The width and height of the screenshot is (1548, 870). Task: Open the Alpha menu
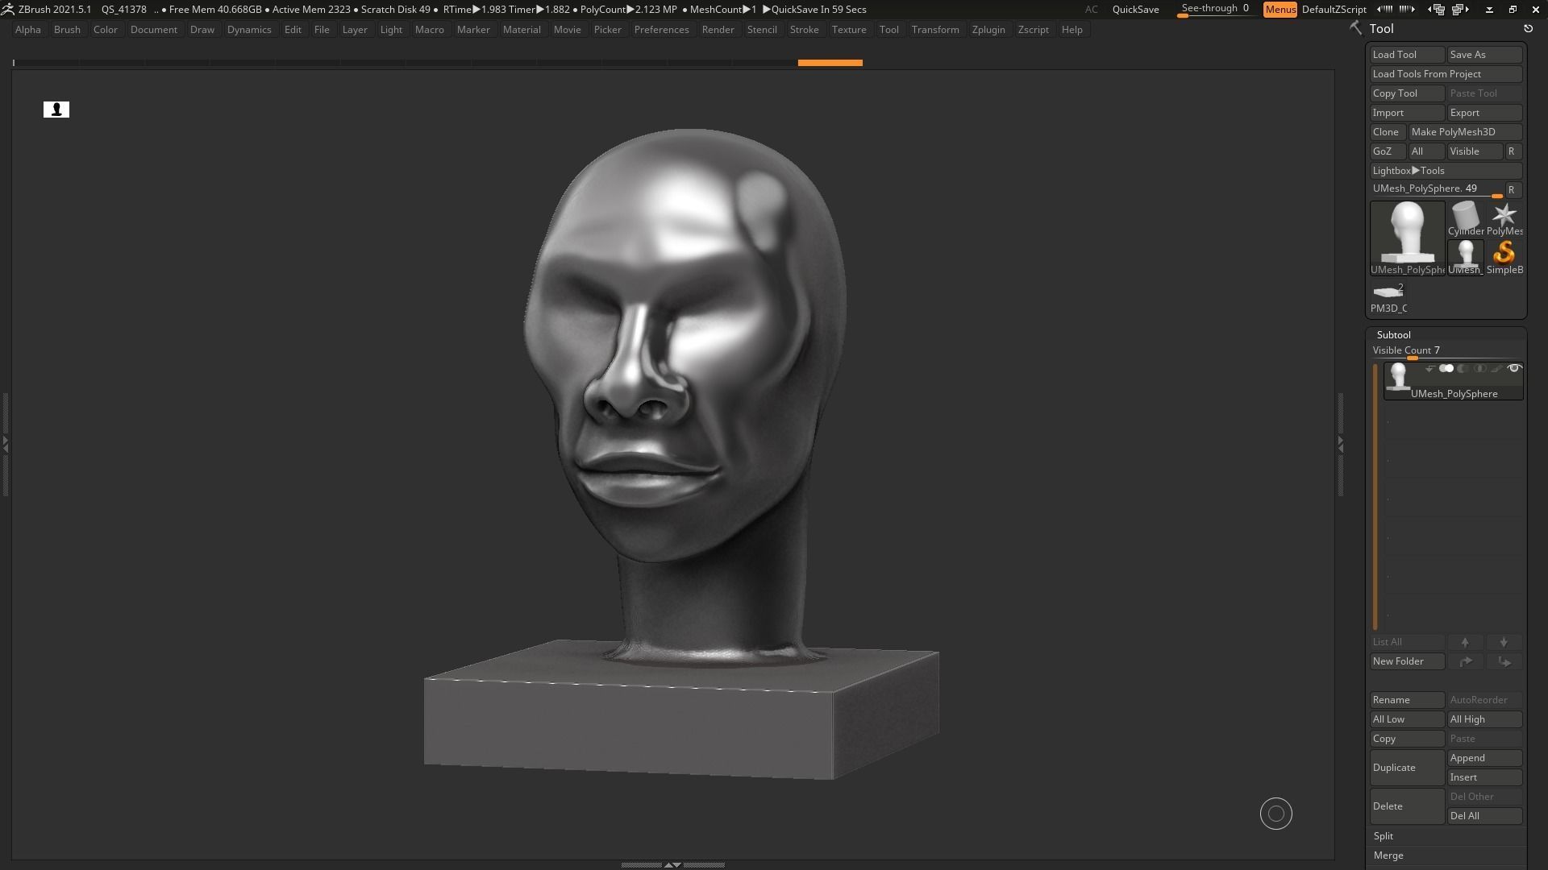pyautogui.click(x=28, y=30)
